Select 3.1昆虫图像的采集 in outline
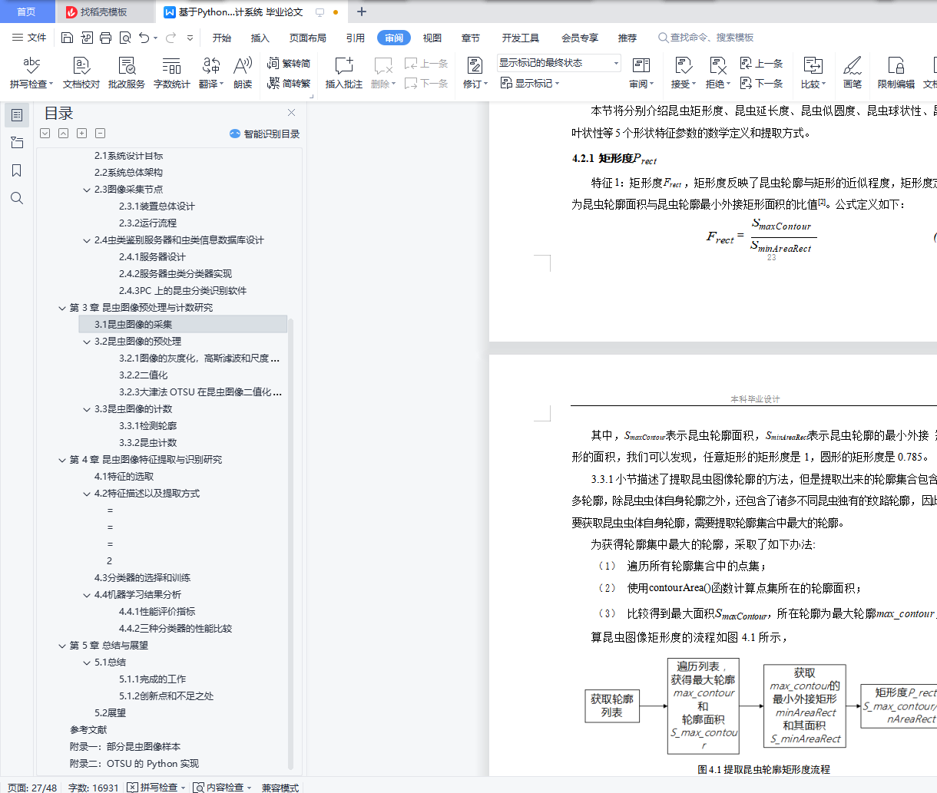Image resolution: width=937 pixels, height=793 pixels. coord(183,324)
